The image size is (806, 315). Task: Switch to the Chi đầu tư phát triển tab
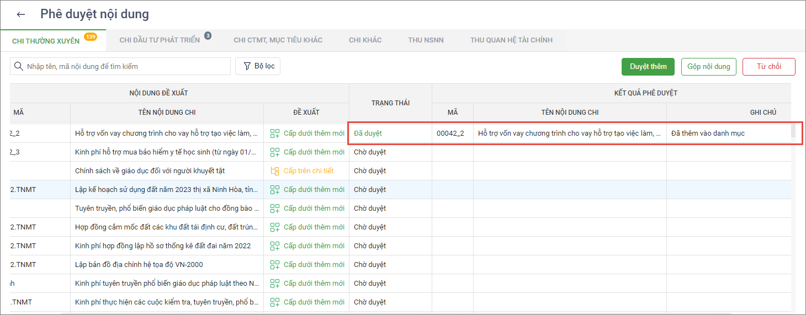point(160,40)
